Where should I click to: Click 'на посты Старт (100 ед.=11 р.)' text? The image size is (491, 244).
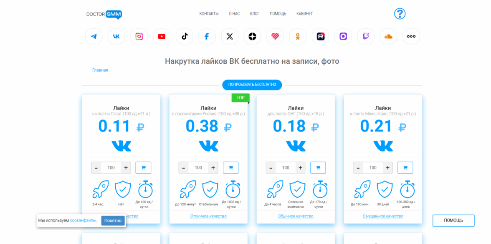pyautogui.click(x=121, y=114)
